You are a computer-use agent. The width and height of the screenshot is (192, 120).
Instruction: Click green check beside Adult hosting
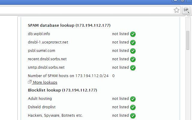point(133,99)
